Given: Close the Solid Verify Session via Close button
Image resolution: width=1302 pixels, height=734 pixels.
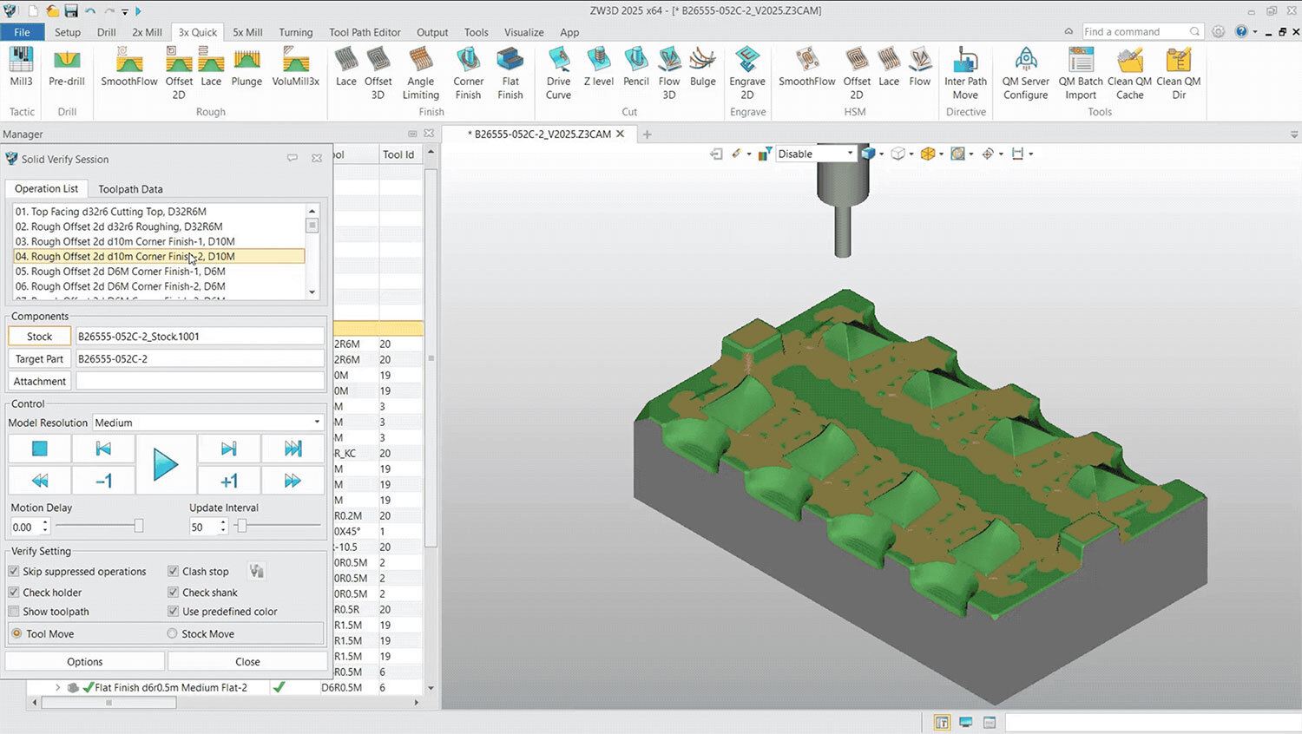Looking at the screenshot, I should pos(247,661).
